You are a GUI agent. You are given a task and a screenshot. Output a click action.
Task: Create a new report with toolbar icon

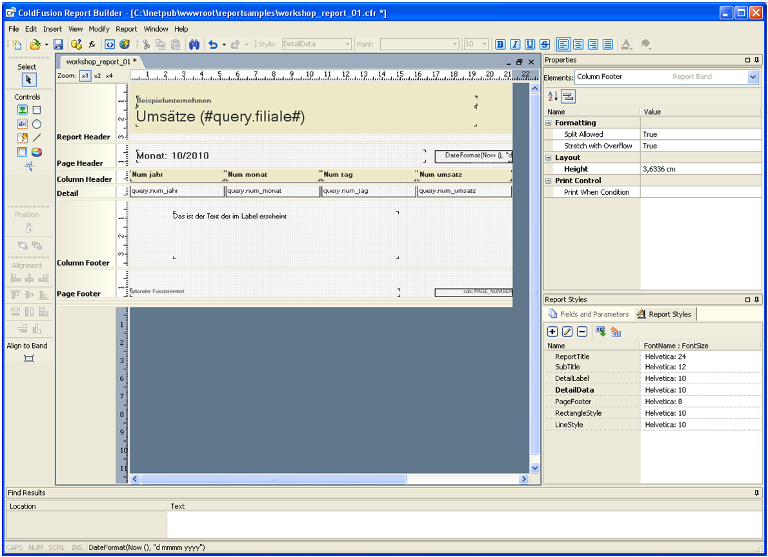(17, 44)
